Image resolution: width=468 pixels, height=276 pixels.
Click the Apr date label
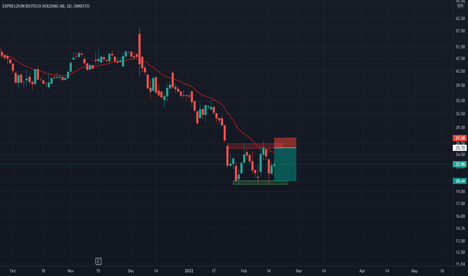pyautogui.click(x=362, y=271)
